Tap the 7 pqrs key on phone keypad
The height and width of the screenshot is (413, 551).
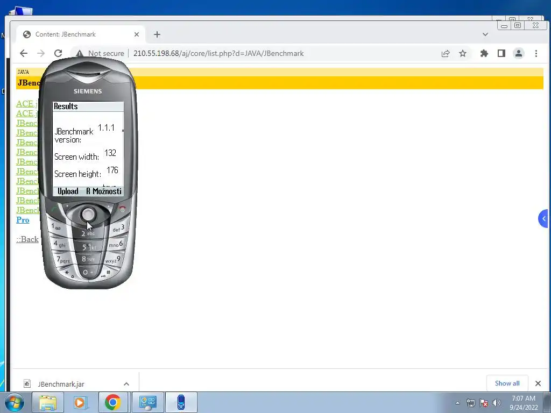pos(63,260)
